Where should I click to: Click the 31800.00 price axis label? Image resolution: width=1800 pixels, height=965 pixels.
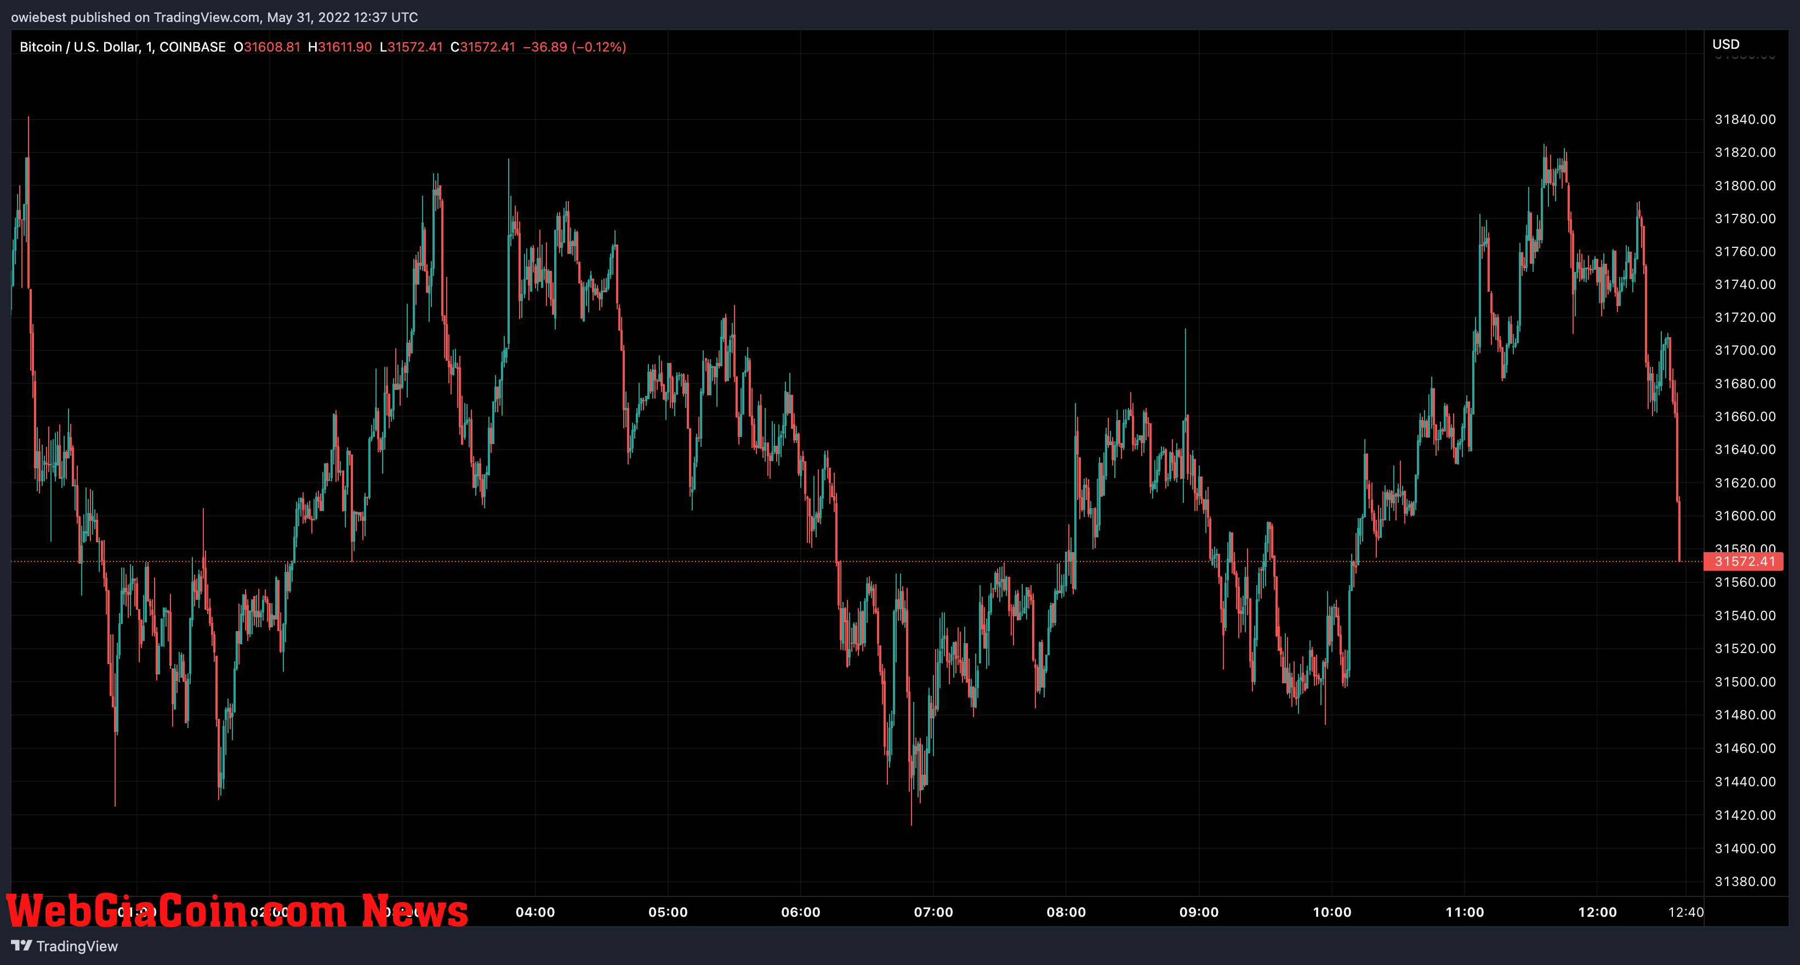[1745, 186]
